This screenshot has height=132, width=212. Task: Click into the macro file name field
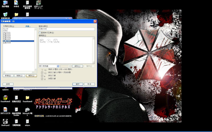click(x=67, y=29)
